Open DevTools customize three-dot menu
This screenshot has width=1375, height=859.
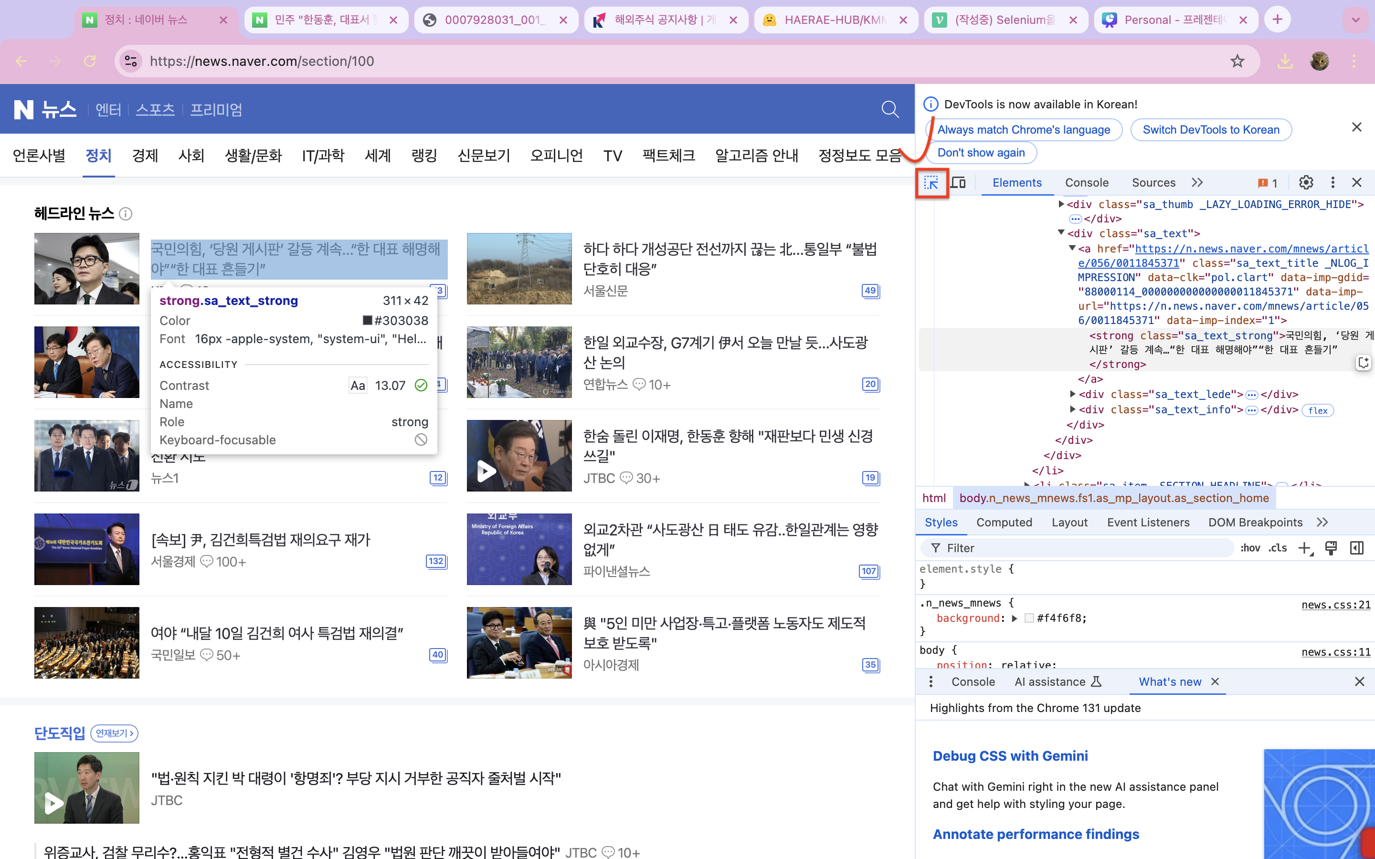click(x=1333, y=182)
